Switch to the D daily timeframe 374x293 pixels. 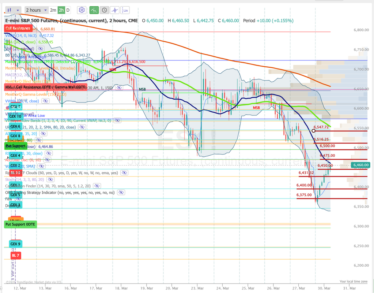68,10
